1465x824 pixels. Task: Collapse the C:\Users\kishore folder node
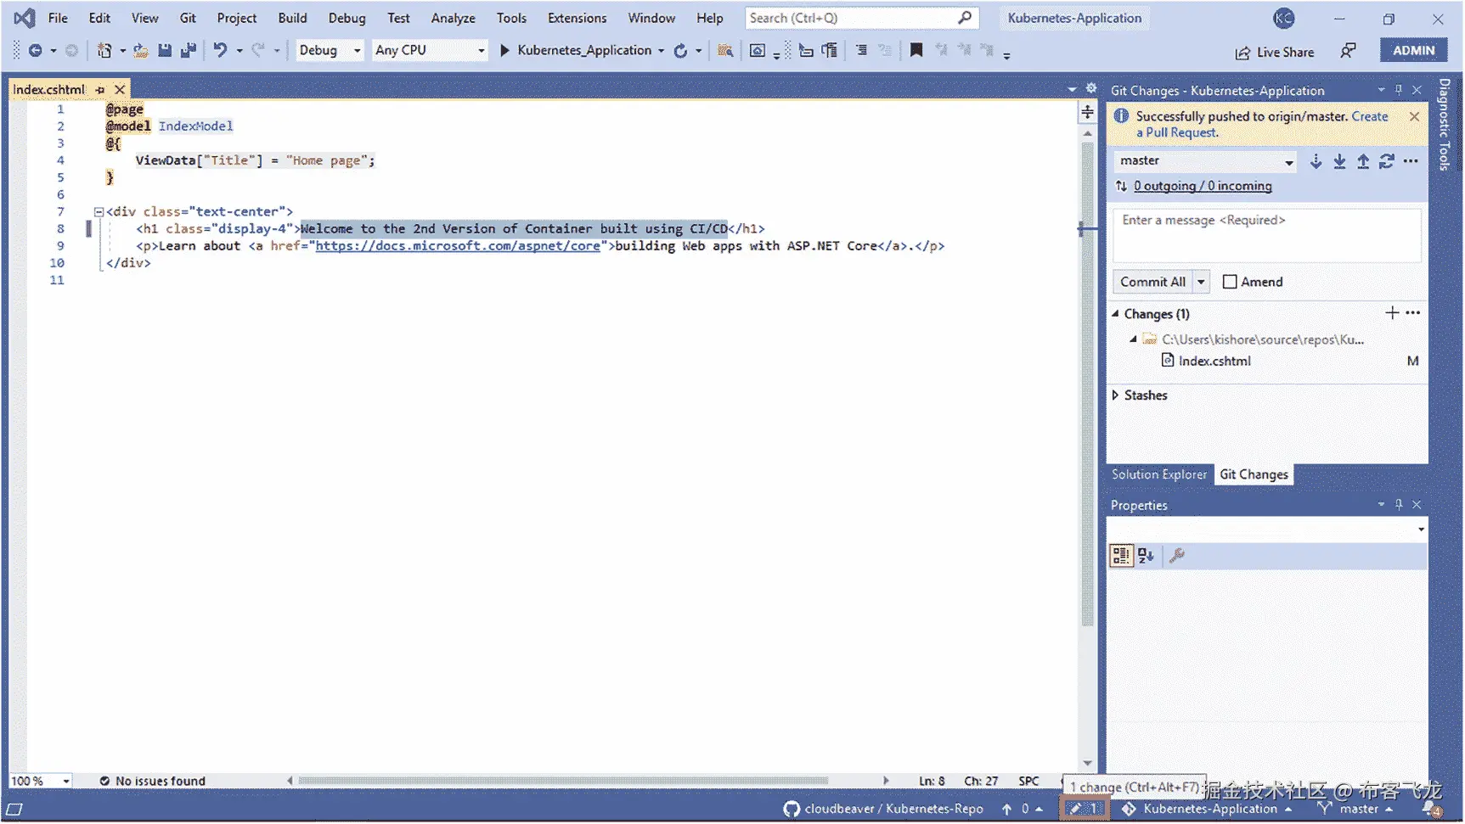[x=1133, y=339]
